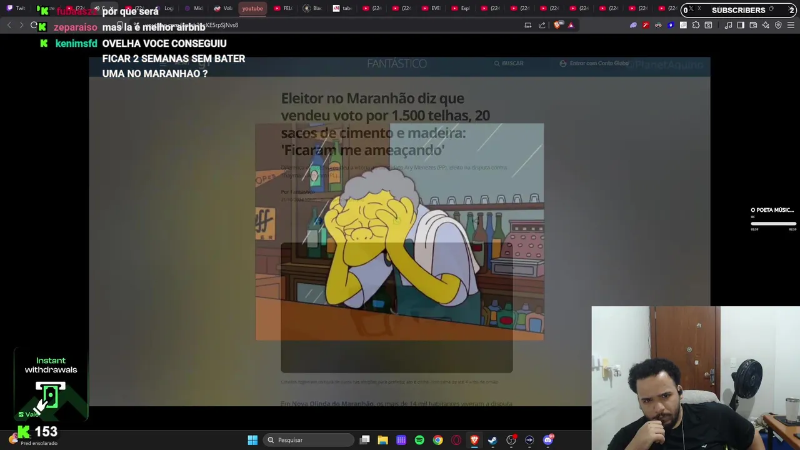This screenshot has height=450, width=800.
Task: Open Brave Rewards triangle icon
Action: (571, 25)
